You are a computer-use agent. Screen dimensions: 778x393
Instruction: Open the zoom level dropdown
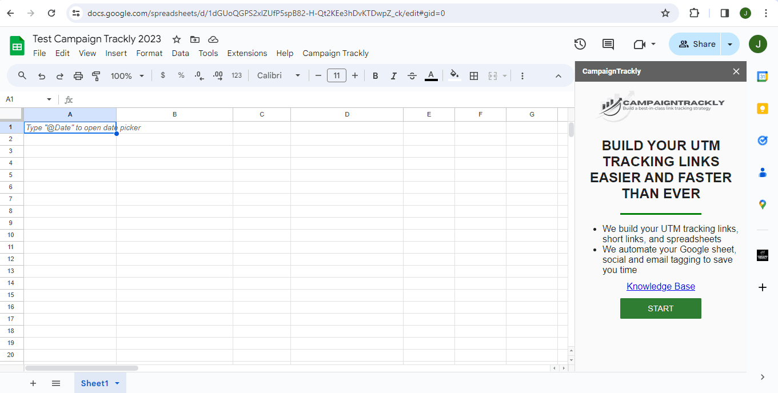pyautogui.click(x=127, y=75)
